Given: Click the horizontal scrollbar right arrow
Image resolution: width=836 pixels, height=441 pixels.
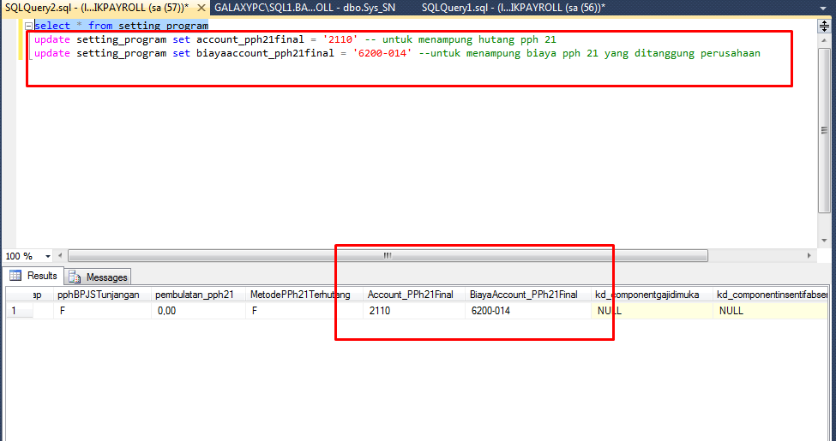Looking at the screenshot, I should click(x=809, y=256).
